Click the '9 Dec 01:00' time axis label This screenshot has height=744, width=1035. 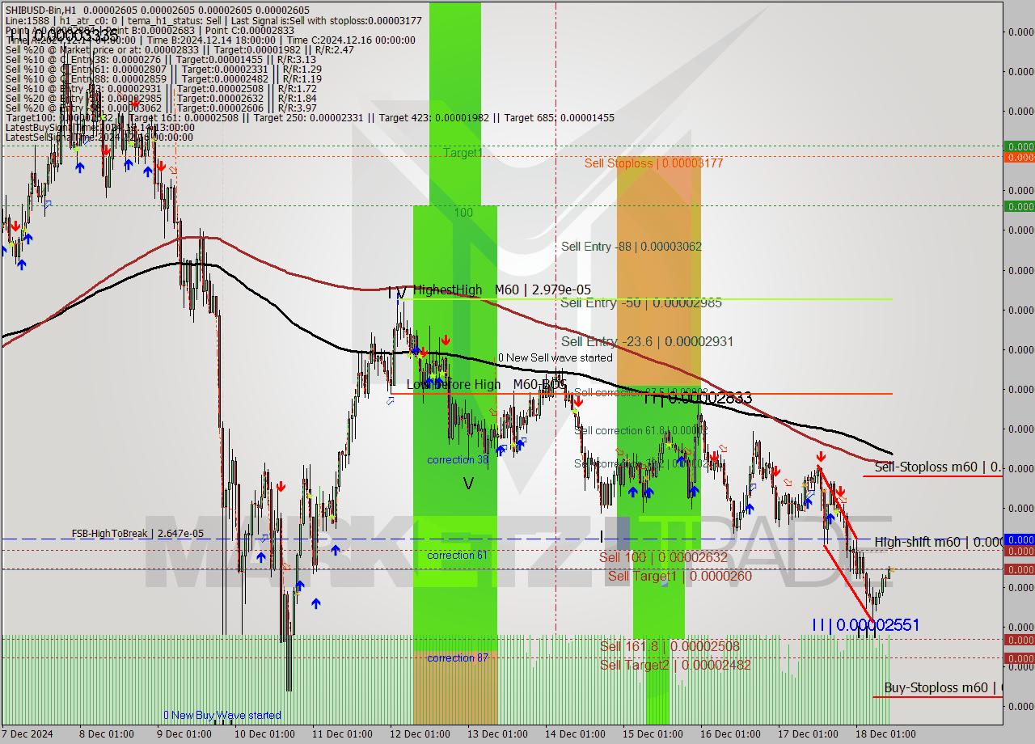tap(184, 734)
